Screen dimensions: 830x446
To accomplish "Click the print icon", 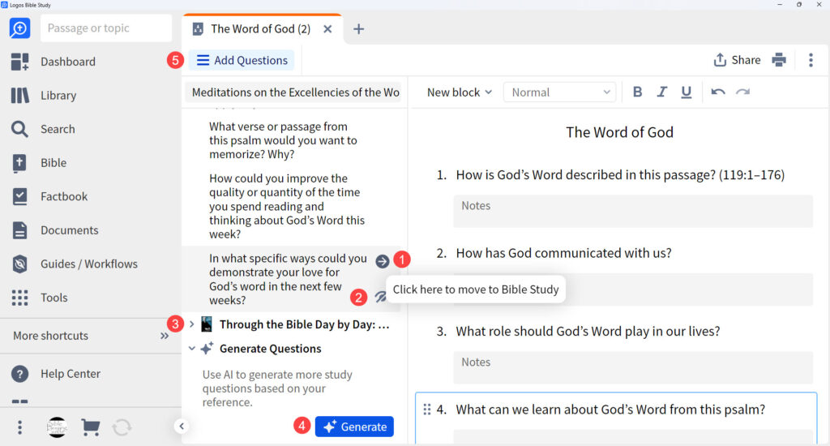I will point(779,60).
